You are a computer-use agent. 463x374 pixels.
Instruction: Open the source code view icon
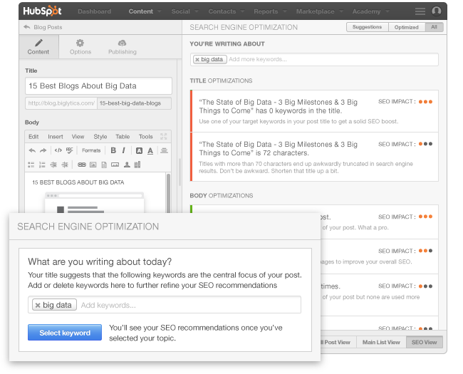click(x=58, y=150)
